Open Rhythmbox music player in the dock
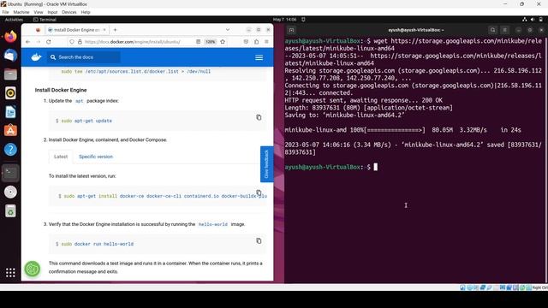The image size is (548, 308). [10, 93]
